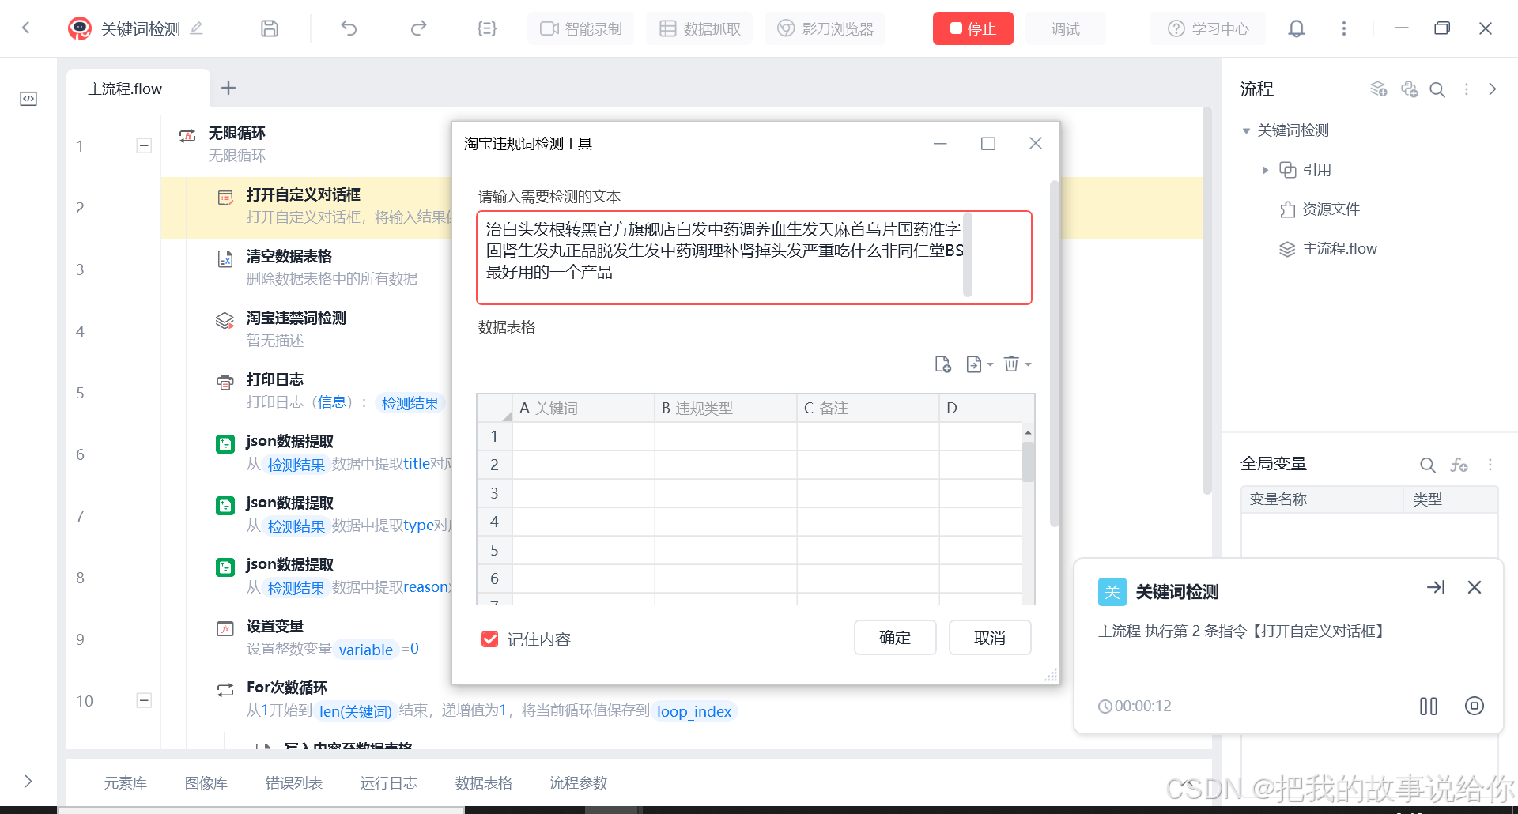
Task: Click the 智能录制 button
Action: (x=581, y=28)
